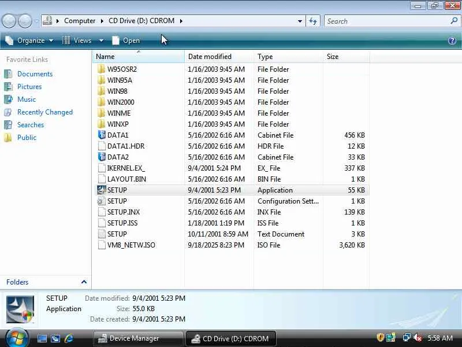This screenshot has width=462, height=347.
Task: Click the W95OSR2 folder icon
Action: point(102,69)
